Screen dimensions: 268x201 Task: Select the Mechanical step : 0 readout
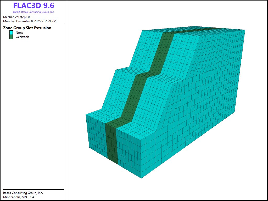16,17
